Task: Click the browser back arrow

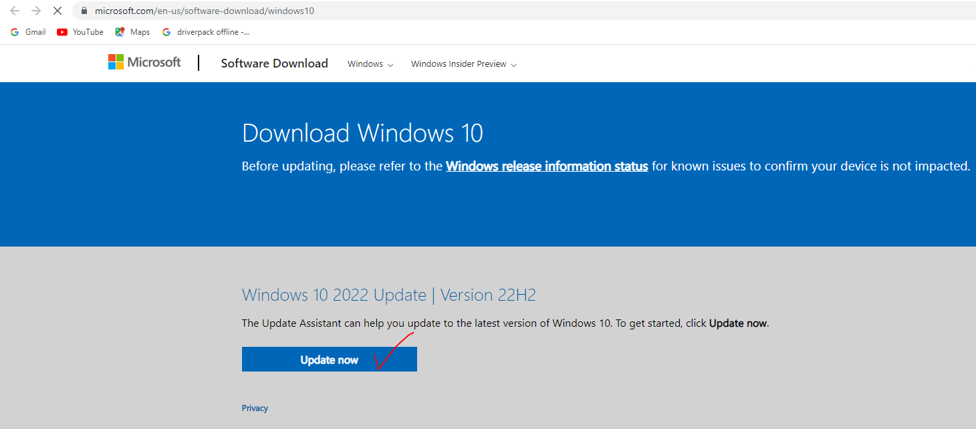Action: (15, 11)
